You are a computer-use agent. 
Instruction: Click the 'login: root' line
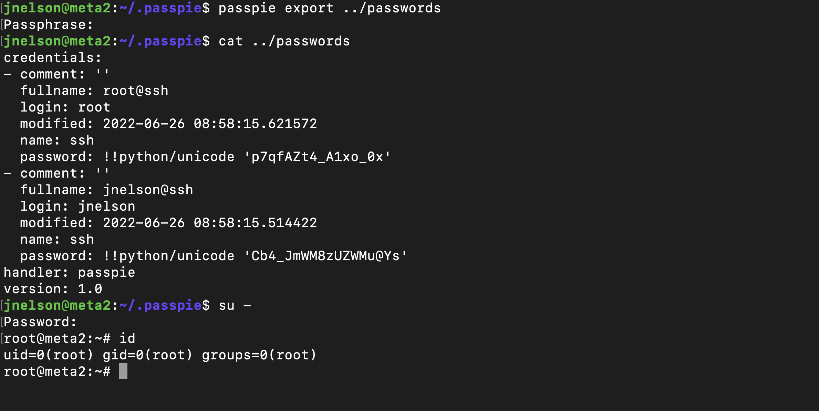click(x=65, y=107)
